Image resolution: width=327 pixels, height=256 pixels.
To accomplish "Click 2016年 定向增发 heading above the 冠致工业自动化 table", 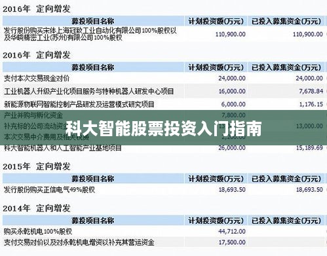I will tap(37, 9).
